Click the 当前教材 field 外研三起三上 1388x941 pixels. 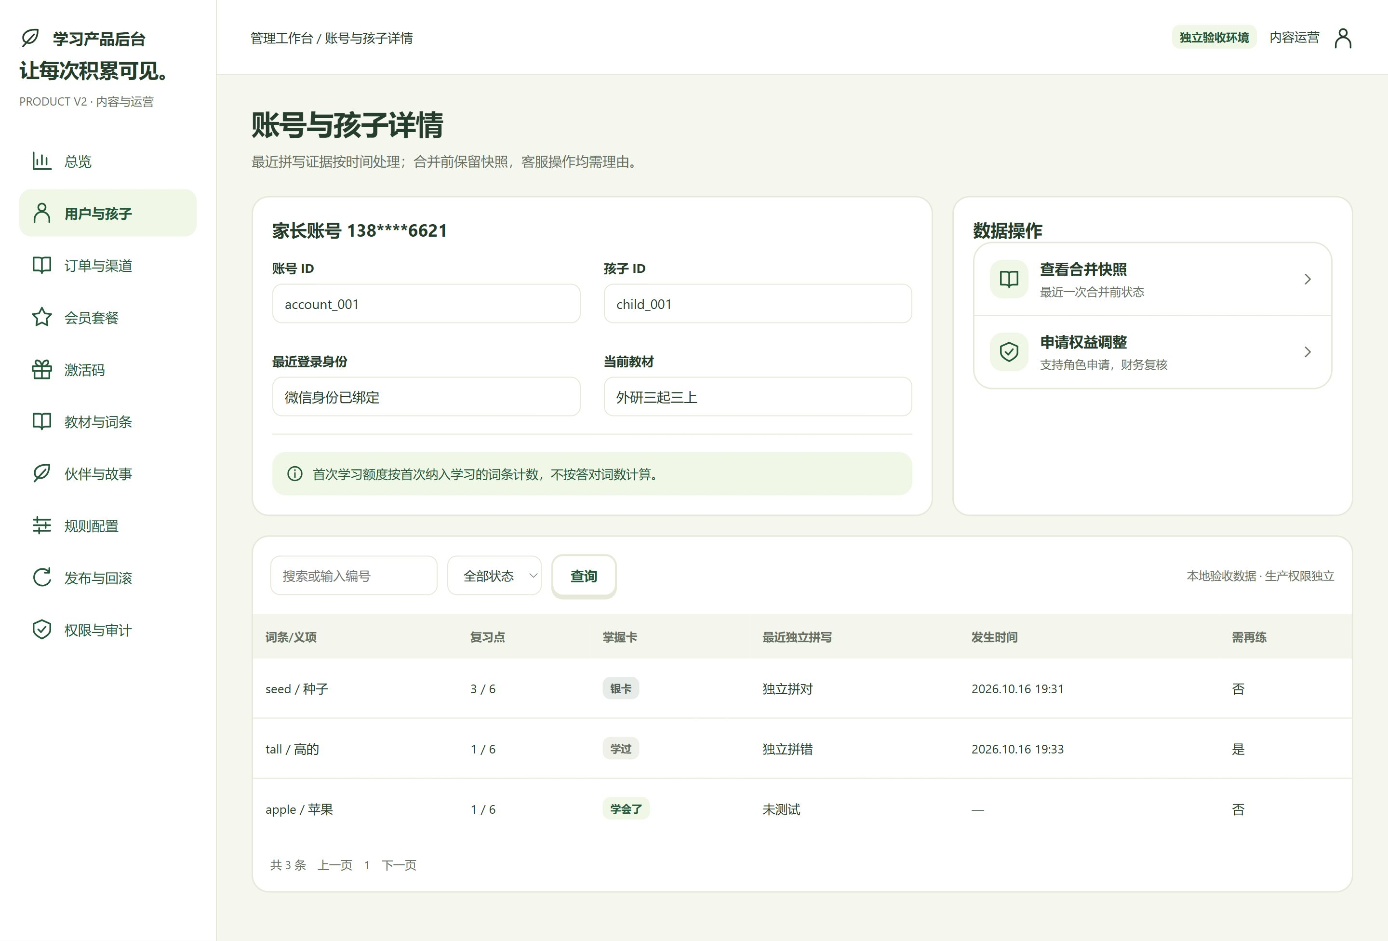pos(757,397)
